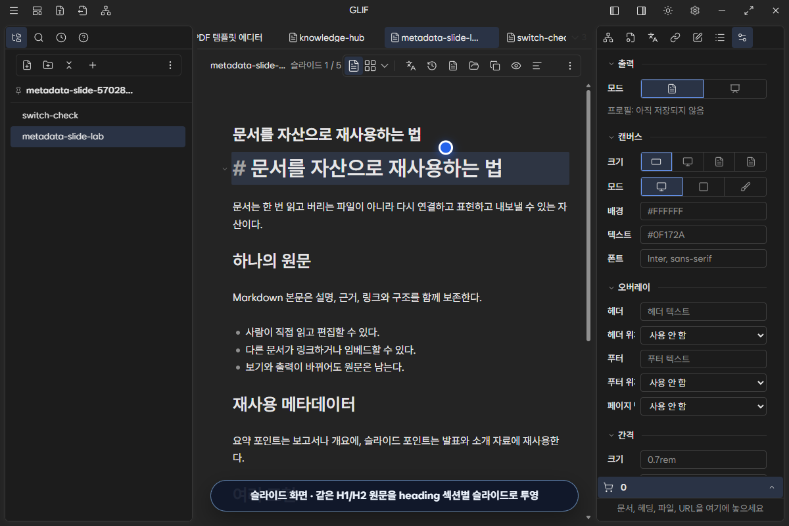Select grid view mode in editor toolbar

tap(370, 66)
